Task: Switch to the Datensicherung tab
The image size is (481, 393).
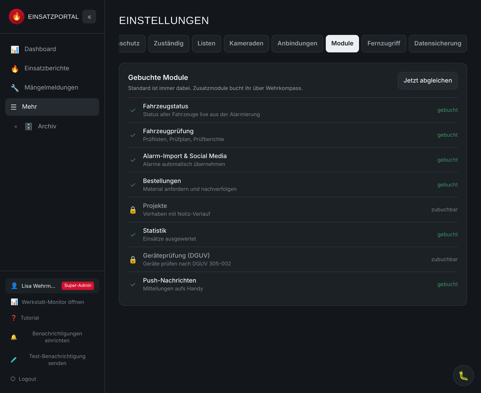Action: pyautogui.click(x=438, y=44)
